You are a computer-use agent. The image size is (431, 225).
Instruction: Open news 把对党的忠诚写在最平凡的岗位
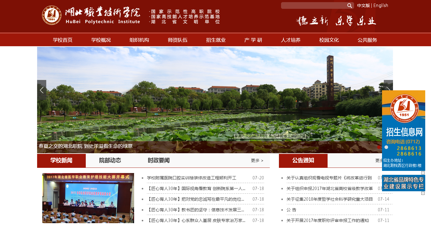[x=196, y=199]
